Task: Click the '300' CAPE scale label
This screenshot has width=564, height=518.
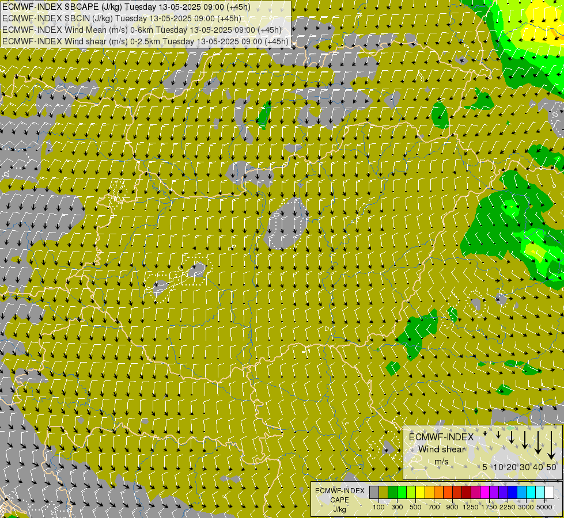Action: click(397, 507)
